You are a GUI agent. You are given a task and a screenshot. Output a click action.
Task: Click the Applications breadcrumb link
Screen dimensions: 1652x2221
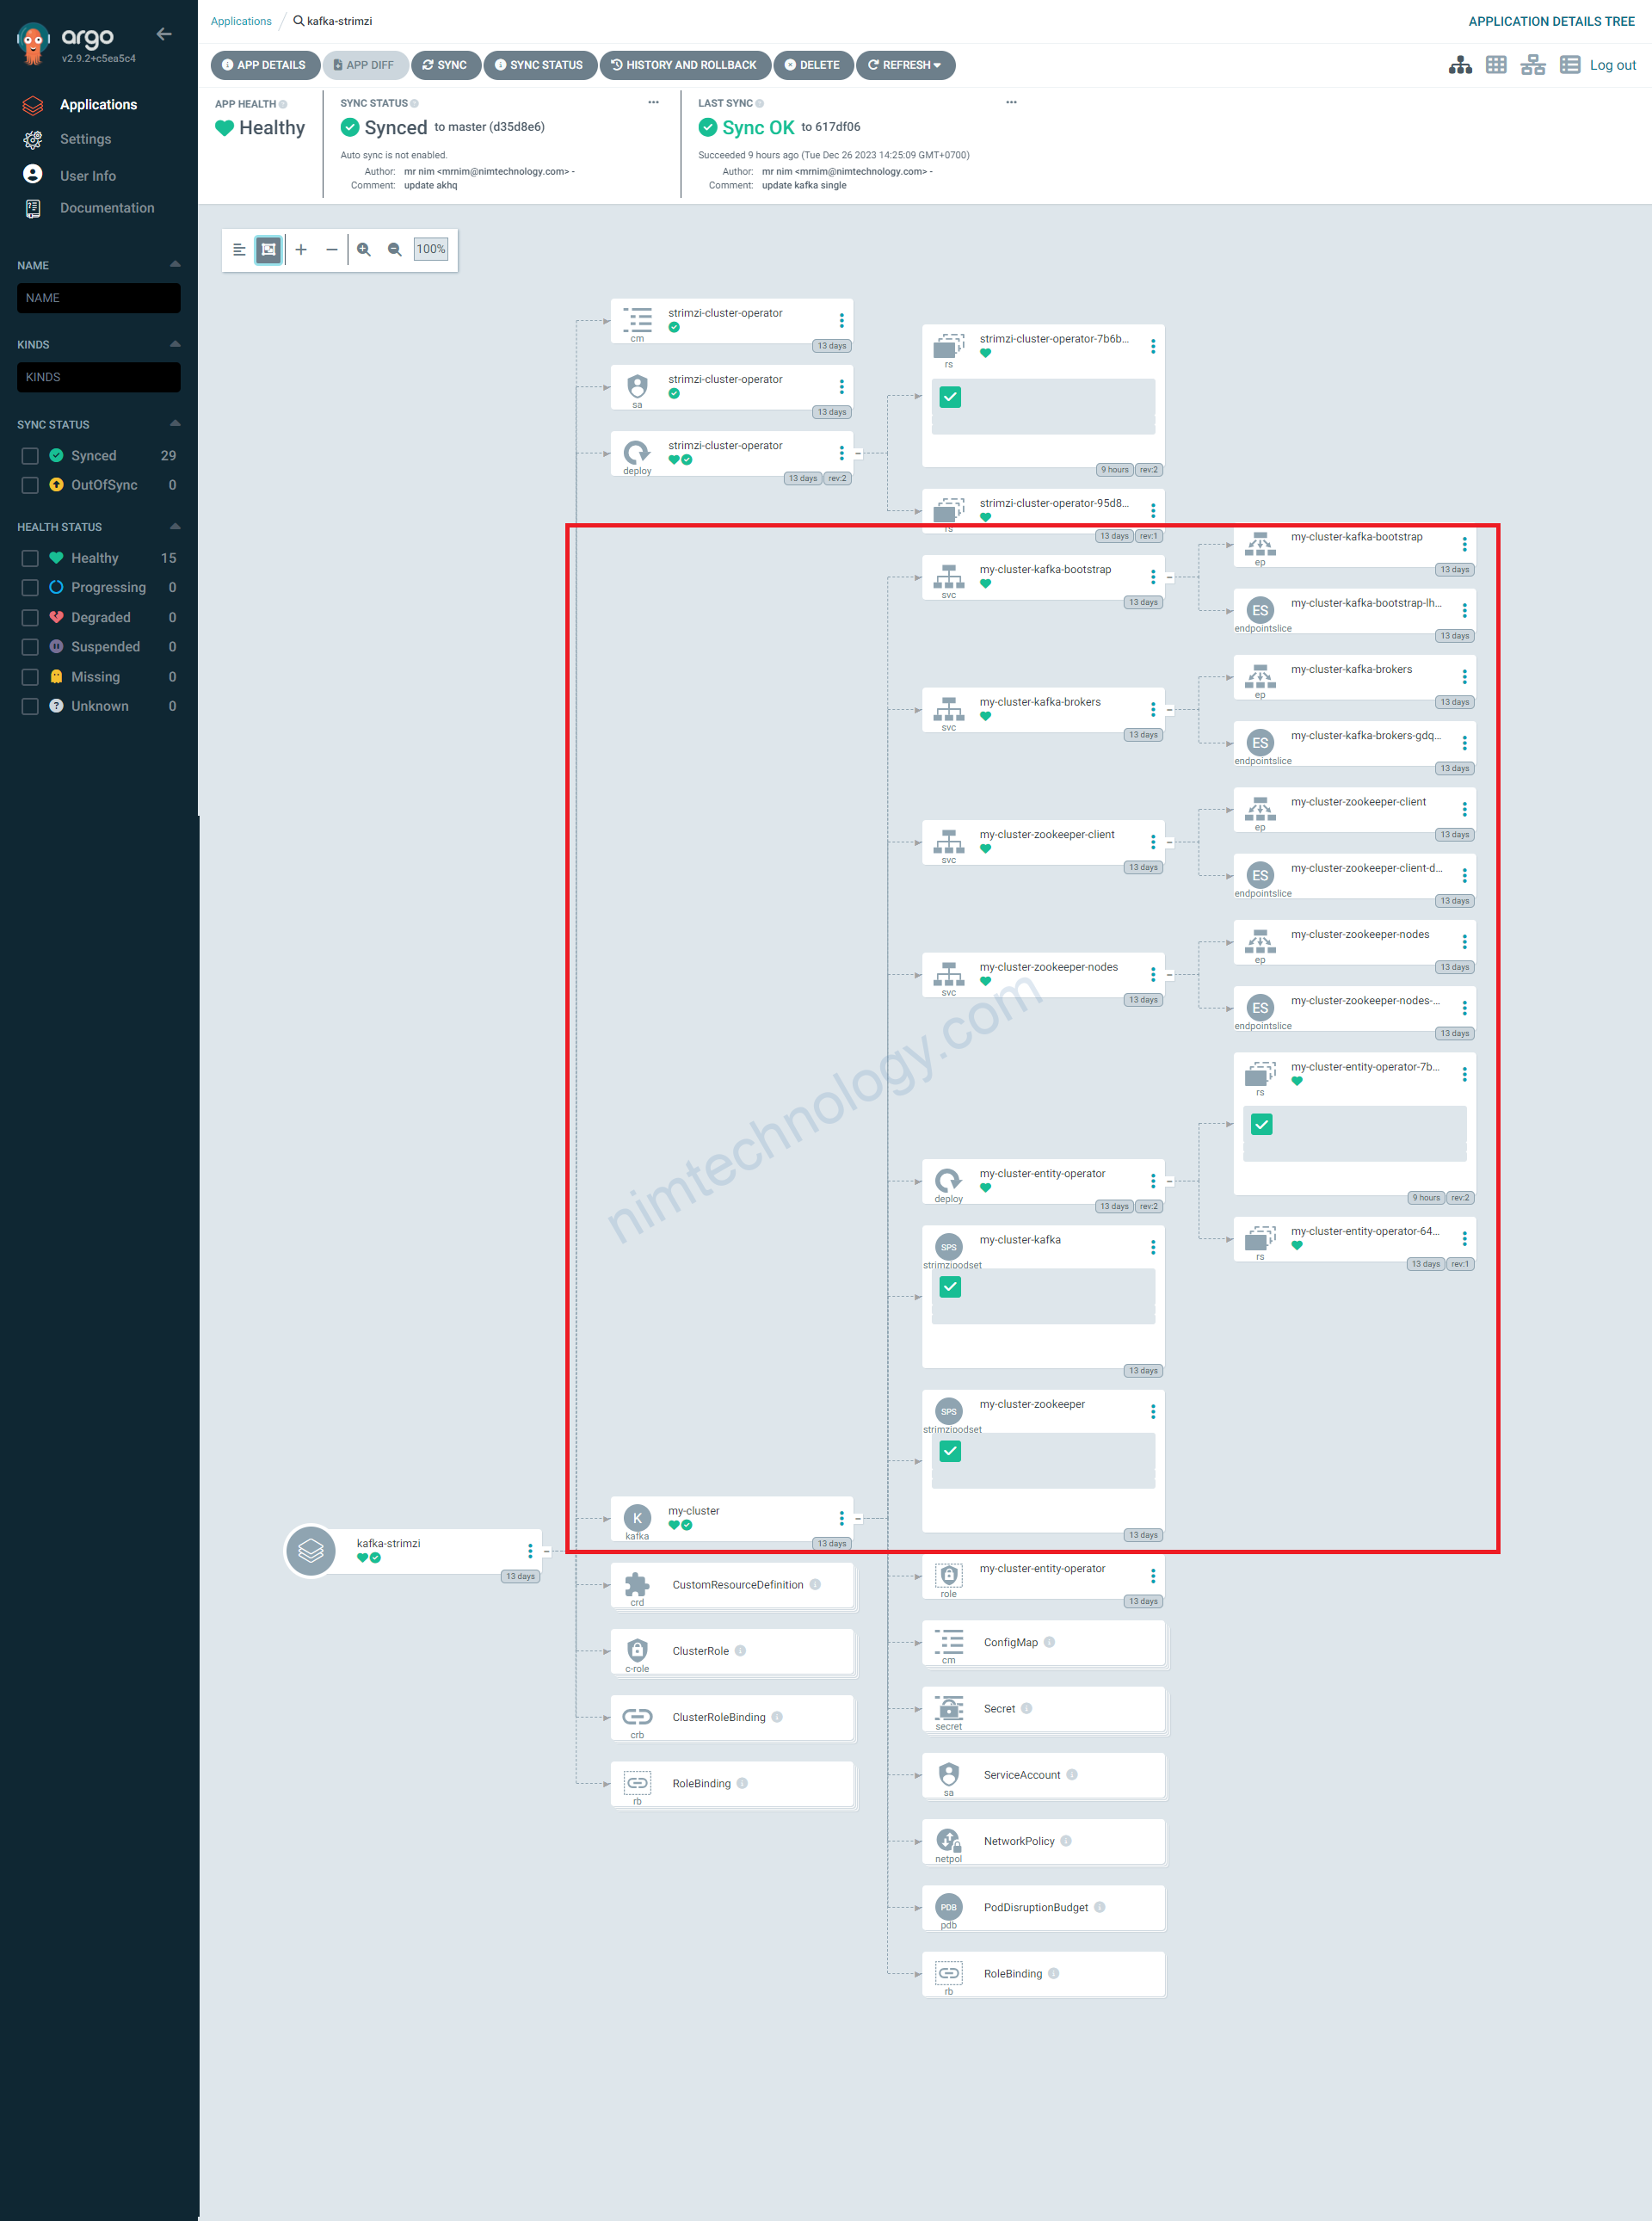point(241,21)
